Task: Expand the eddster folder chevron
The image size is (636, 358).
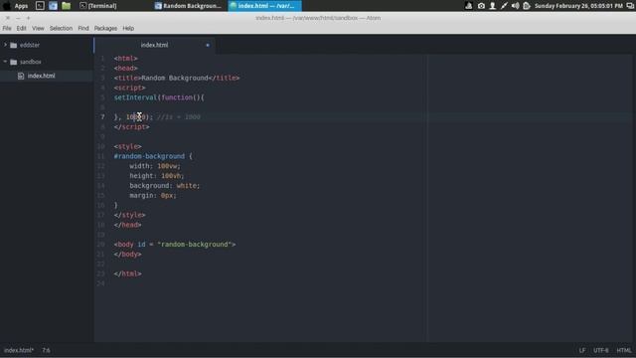Action: pos(5,45)
